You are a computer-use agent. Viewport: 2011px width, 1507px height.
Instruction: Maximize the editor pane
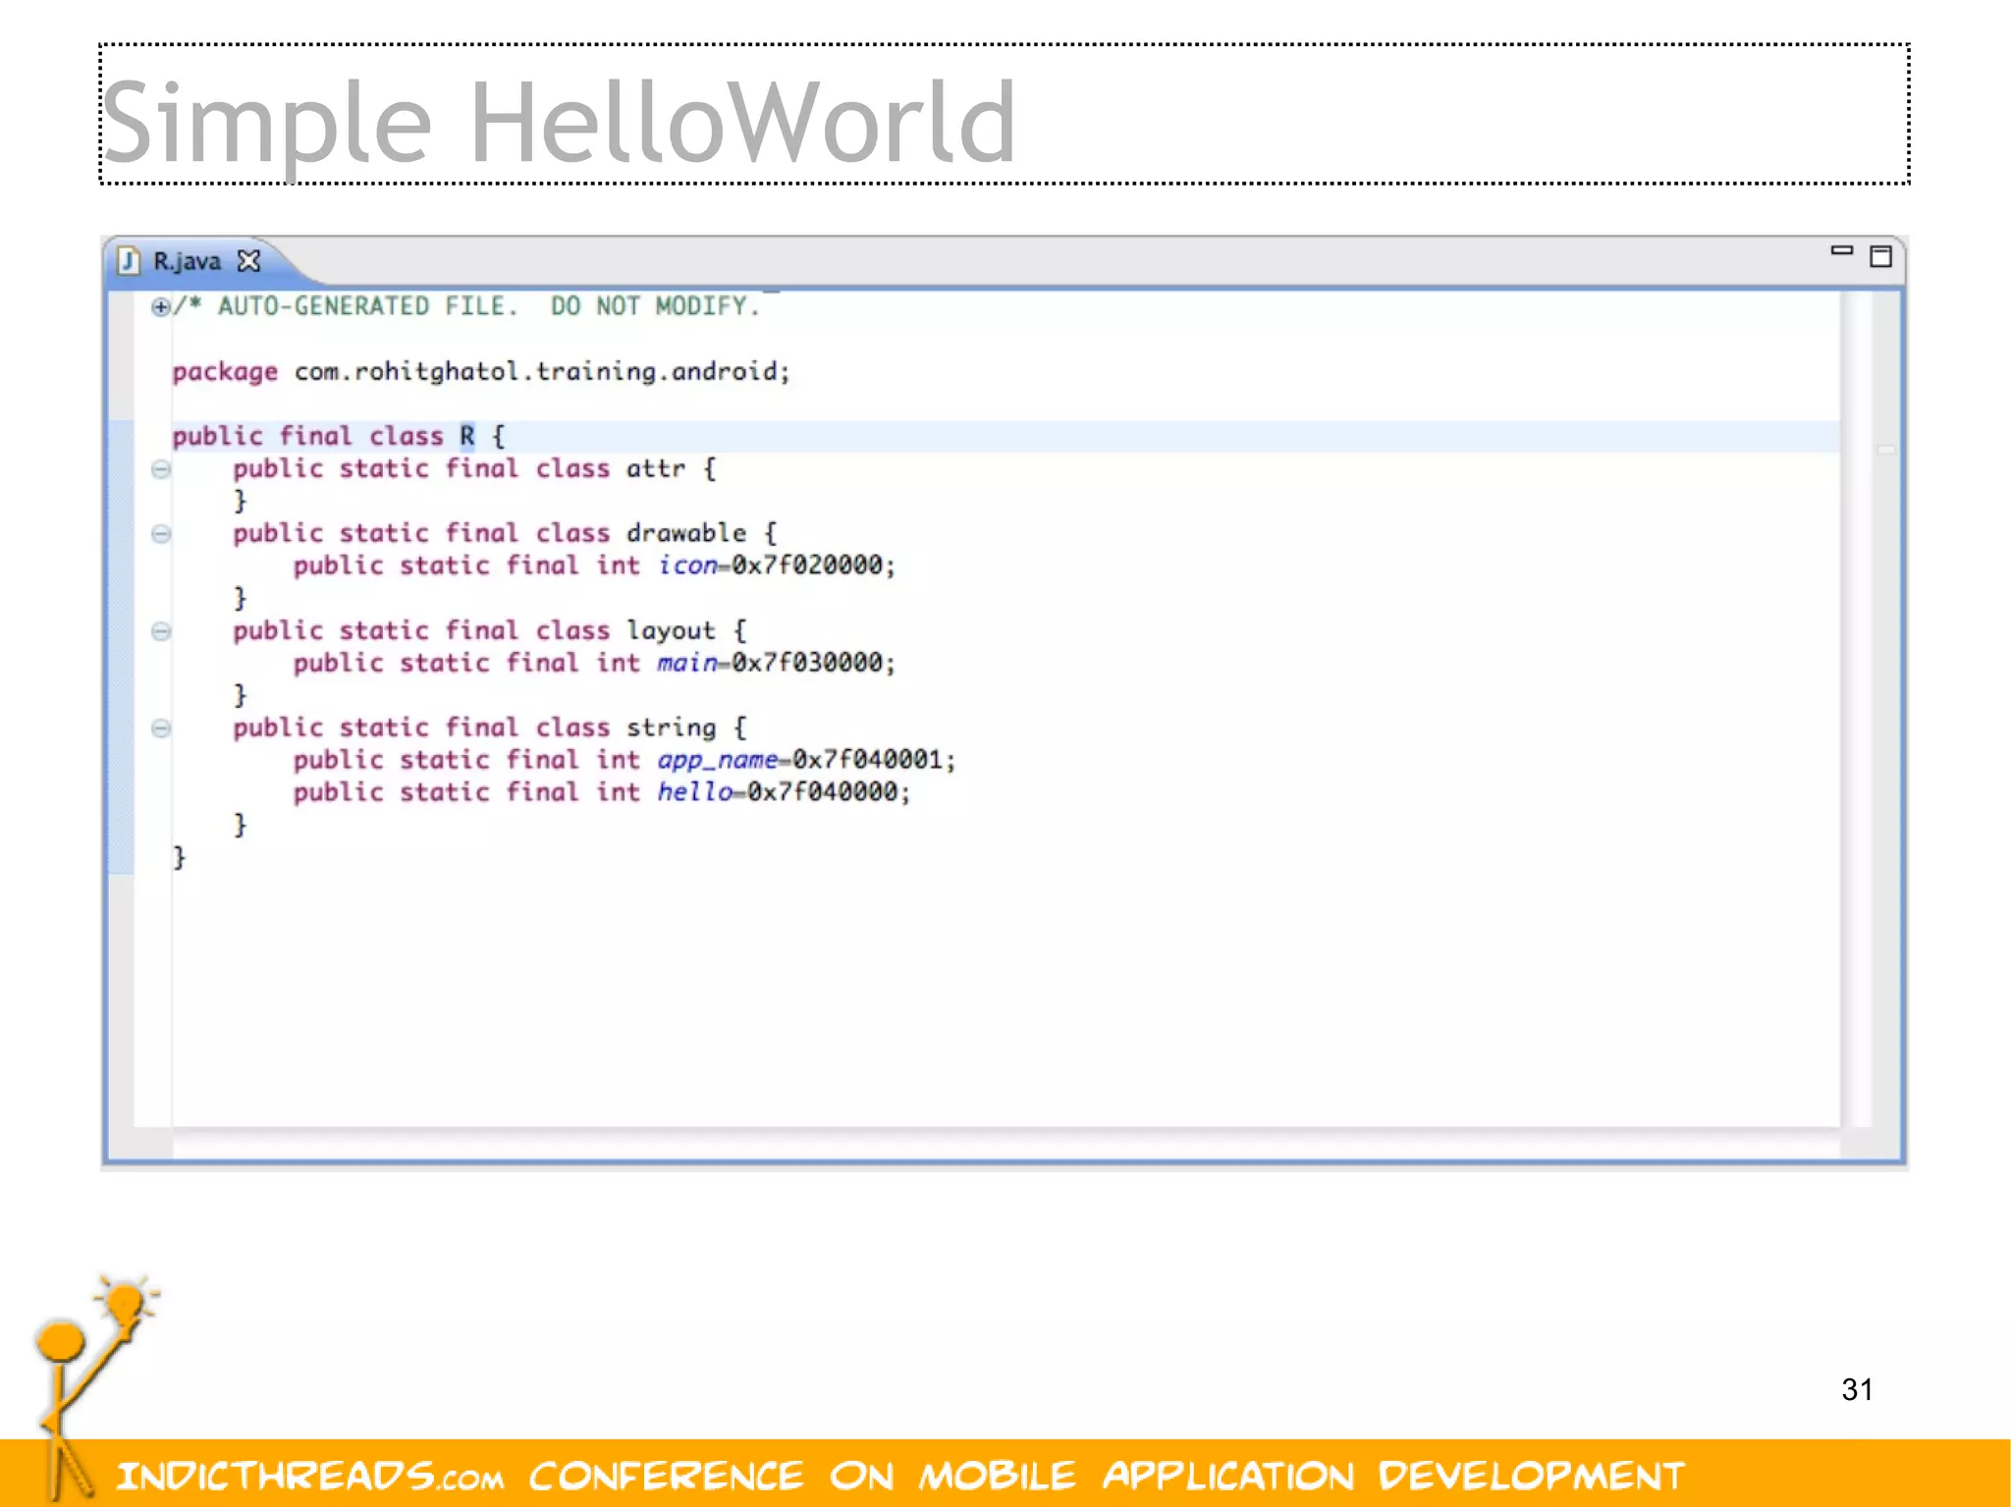point(1880,257)
